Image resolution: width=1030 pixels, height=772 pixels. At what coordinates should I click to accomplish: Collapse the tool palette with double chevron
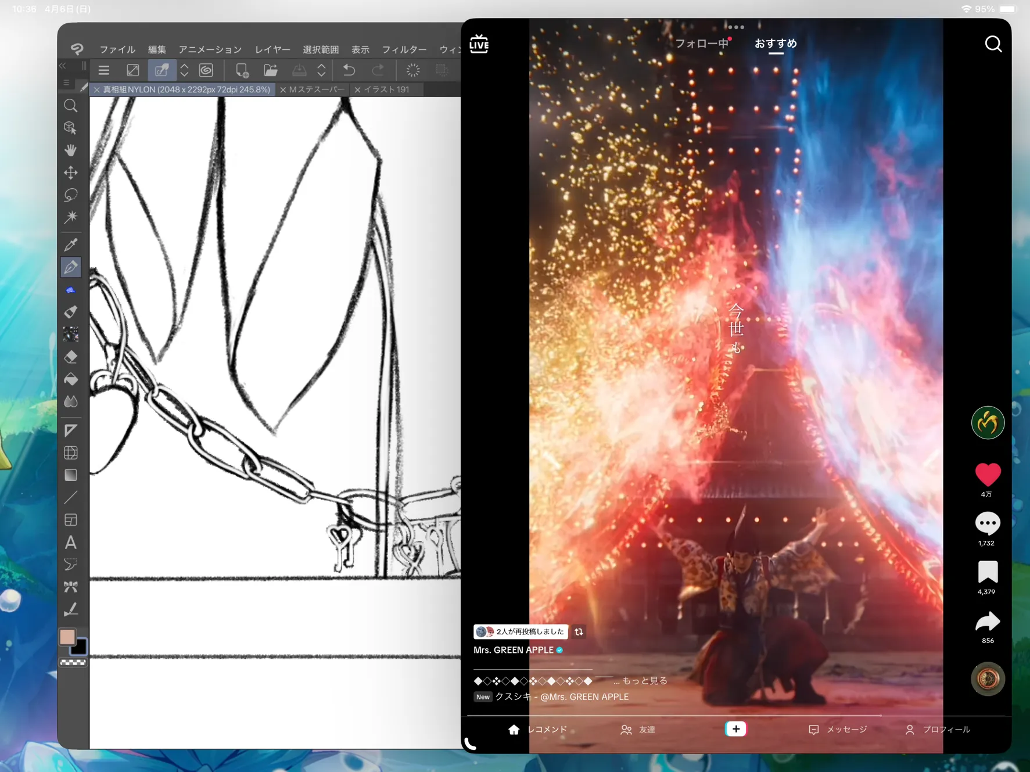[x=63, y=66]
